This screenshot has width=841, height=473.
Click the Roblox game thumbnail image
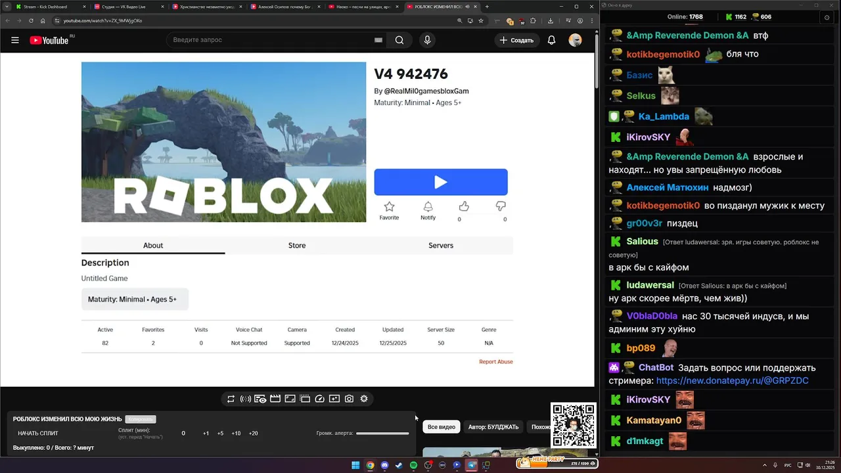pos(223,142)
